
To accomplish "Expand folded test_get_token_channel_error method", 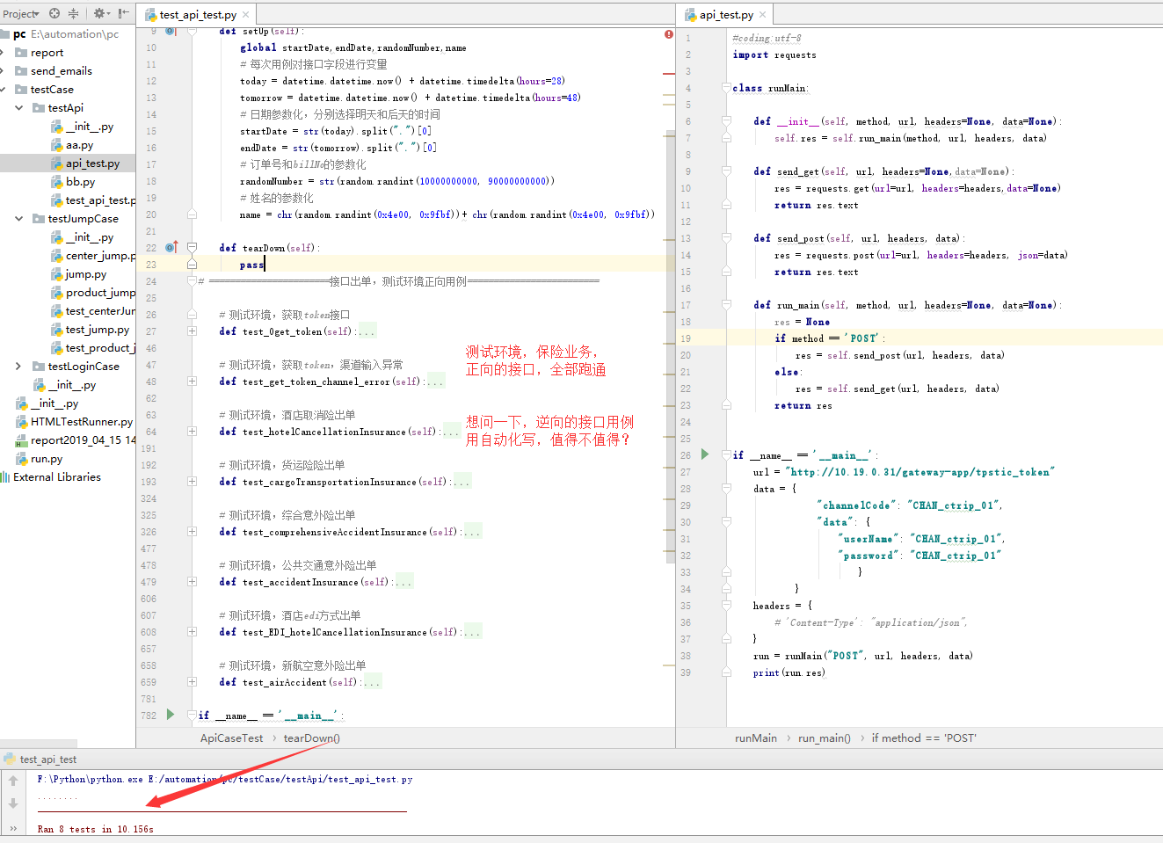I will (x=192, y=382).
